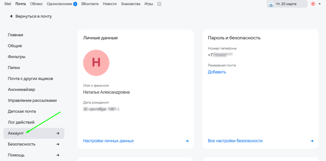Open the Mail link in the top bar
Screen dimensions: 326x161
[8, 4]
